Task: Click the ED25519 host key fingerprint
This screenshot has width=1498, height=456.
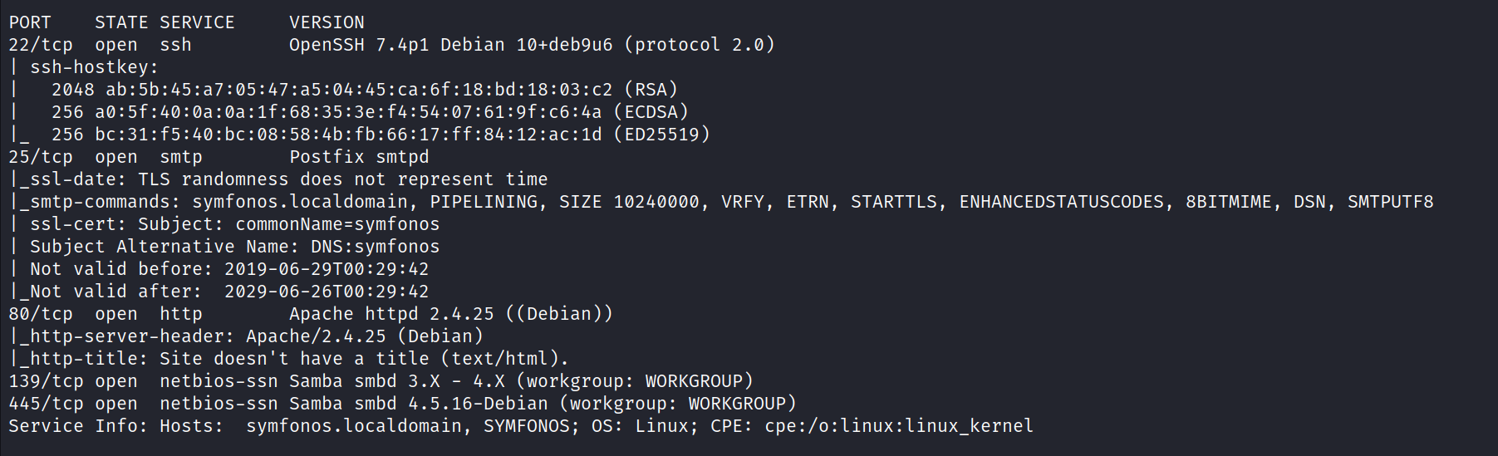Action: click(347, 135)
